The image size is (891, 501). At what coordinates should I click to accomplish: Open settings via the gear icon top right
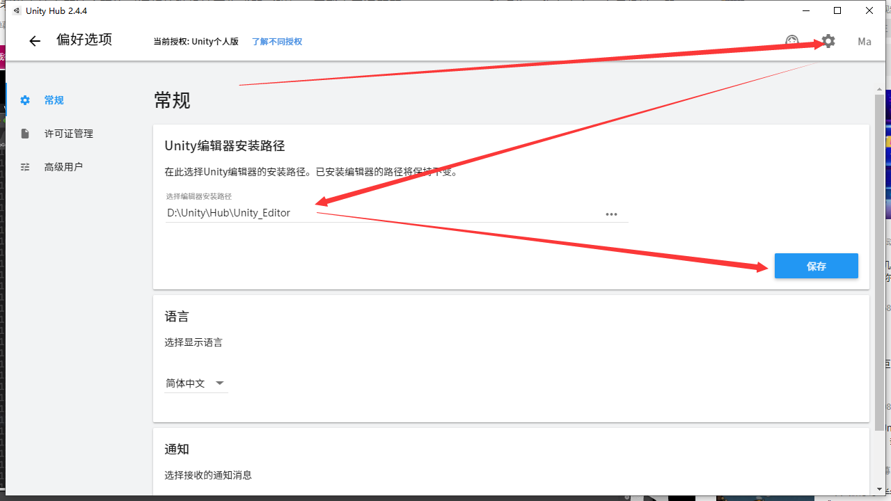[827, 41]
